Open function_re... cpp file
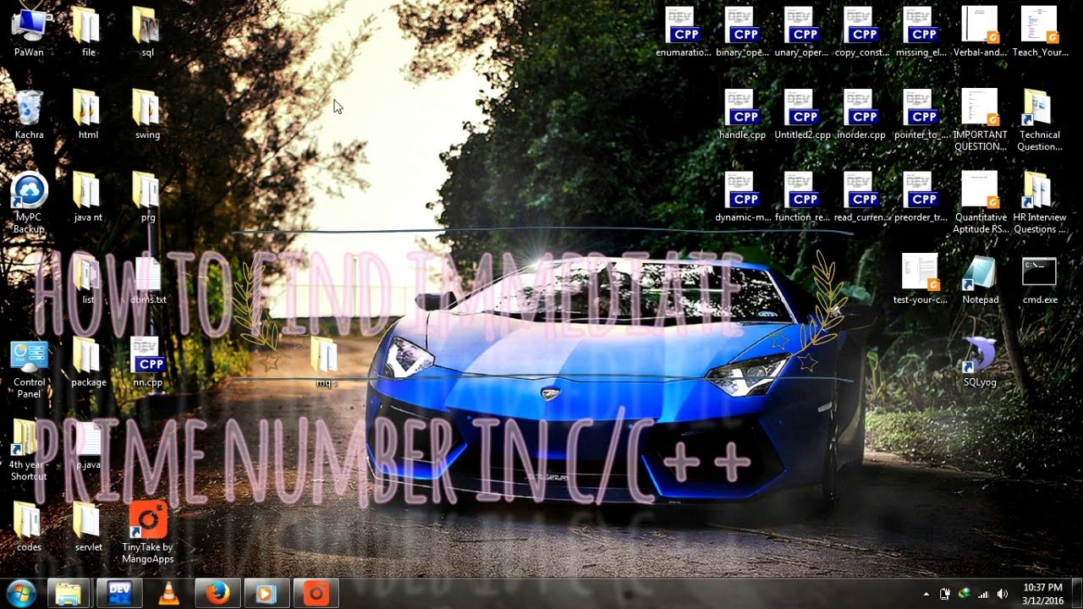The image size is (1083, 609). click(801, 196)
